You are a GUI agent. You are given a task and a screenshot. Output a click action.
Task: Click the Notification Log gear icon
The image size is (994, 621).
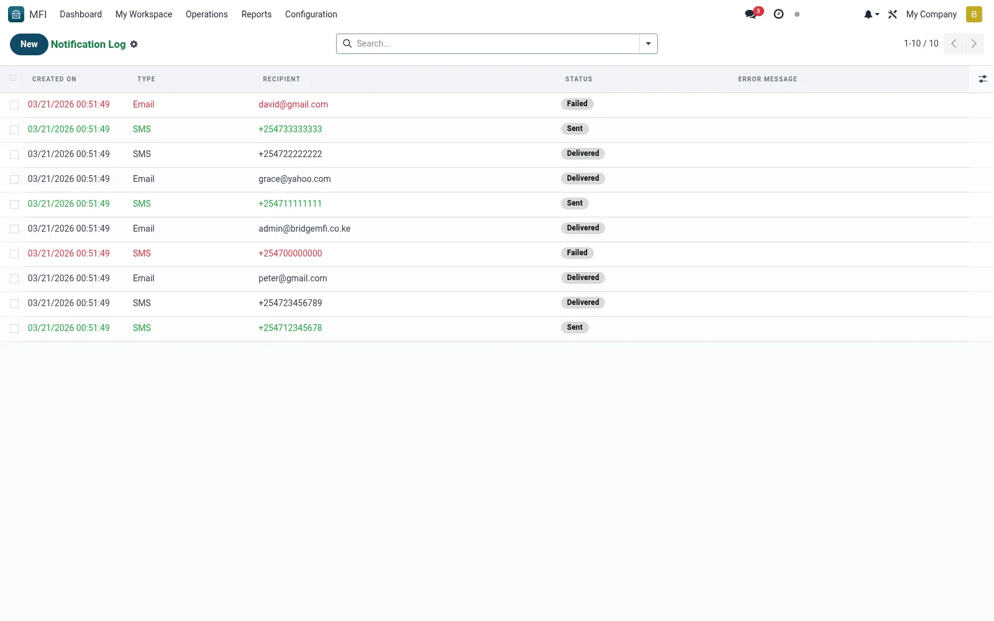pyautogui.click(x=134, y=44)
